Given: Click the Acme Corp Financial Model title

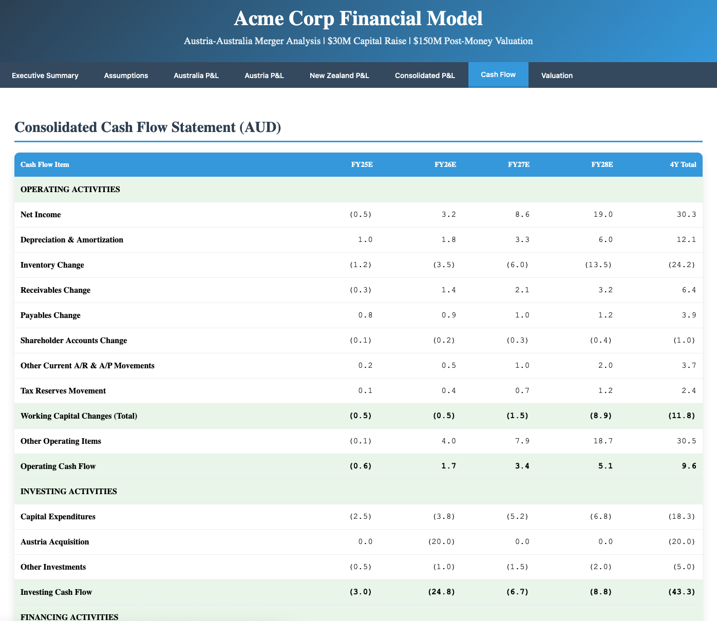Looking at the screenshot, I should tap(358, 18).
